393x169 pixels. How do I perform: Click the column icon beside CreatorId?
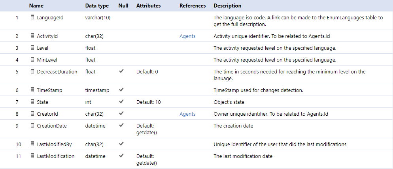(32, 114)
